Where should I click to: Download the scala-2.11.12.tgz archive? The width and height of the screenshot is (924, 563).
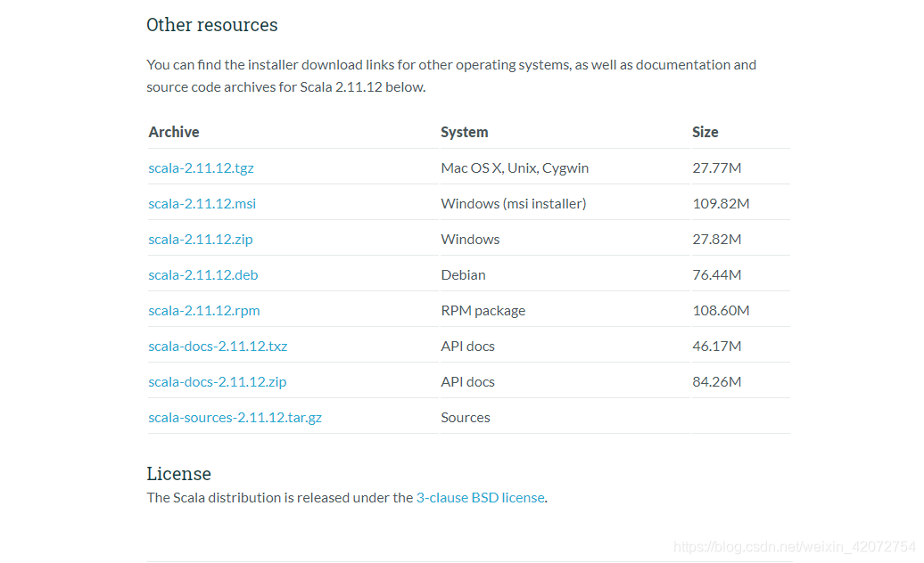point(201,167)
